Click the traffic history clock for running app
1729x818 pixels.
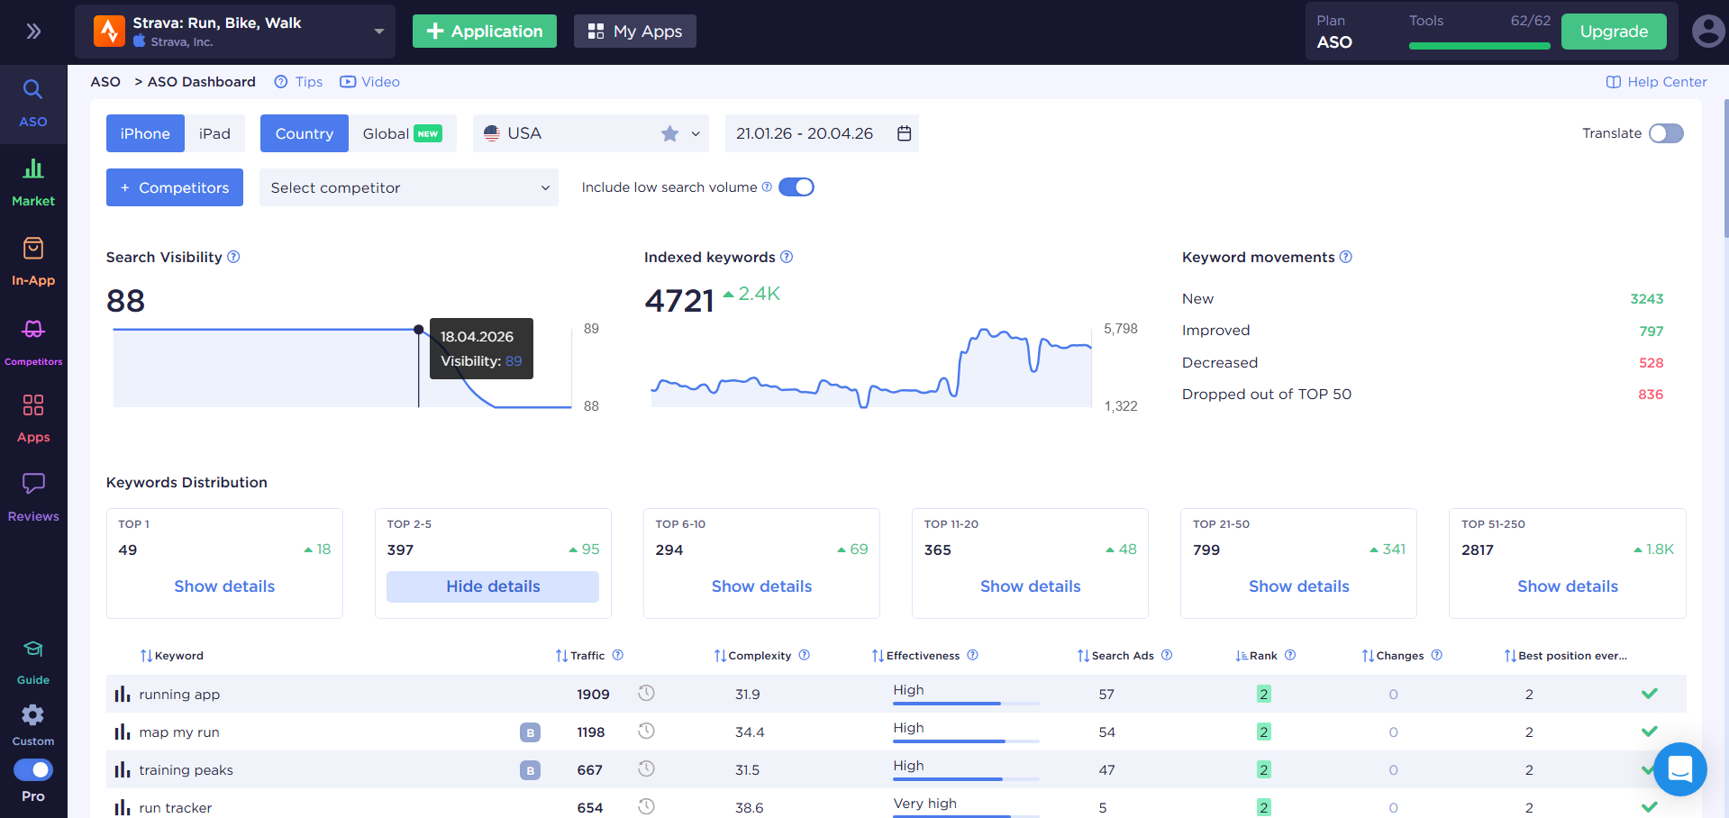pos(646,694)
